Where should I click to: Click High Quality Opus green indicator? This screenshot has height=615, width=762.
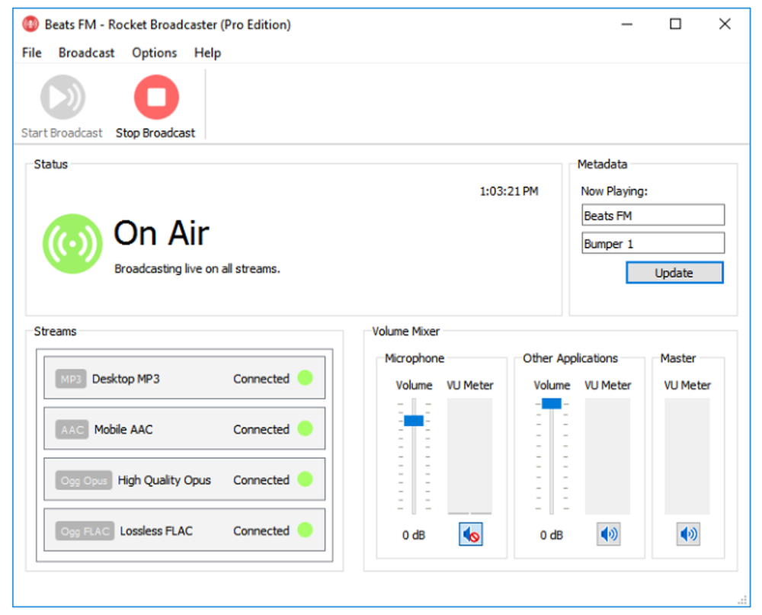pyautogui.click(x=306, y=479)
